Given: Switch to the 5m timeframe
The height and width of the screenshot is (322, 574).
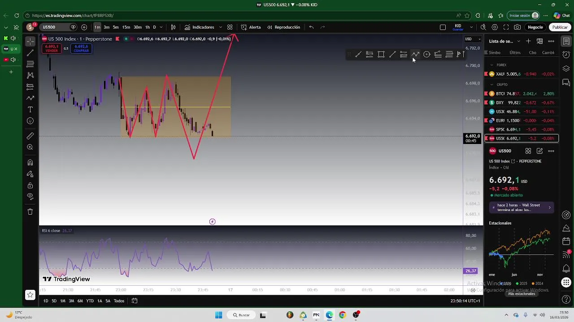Looking at the screenshot, I should click(x=116, y=27).
